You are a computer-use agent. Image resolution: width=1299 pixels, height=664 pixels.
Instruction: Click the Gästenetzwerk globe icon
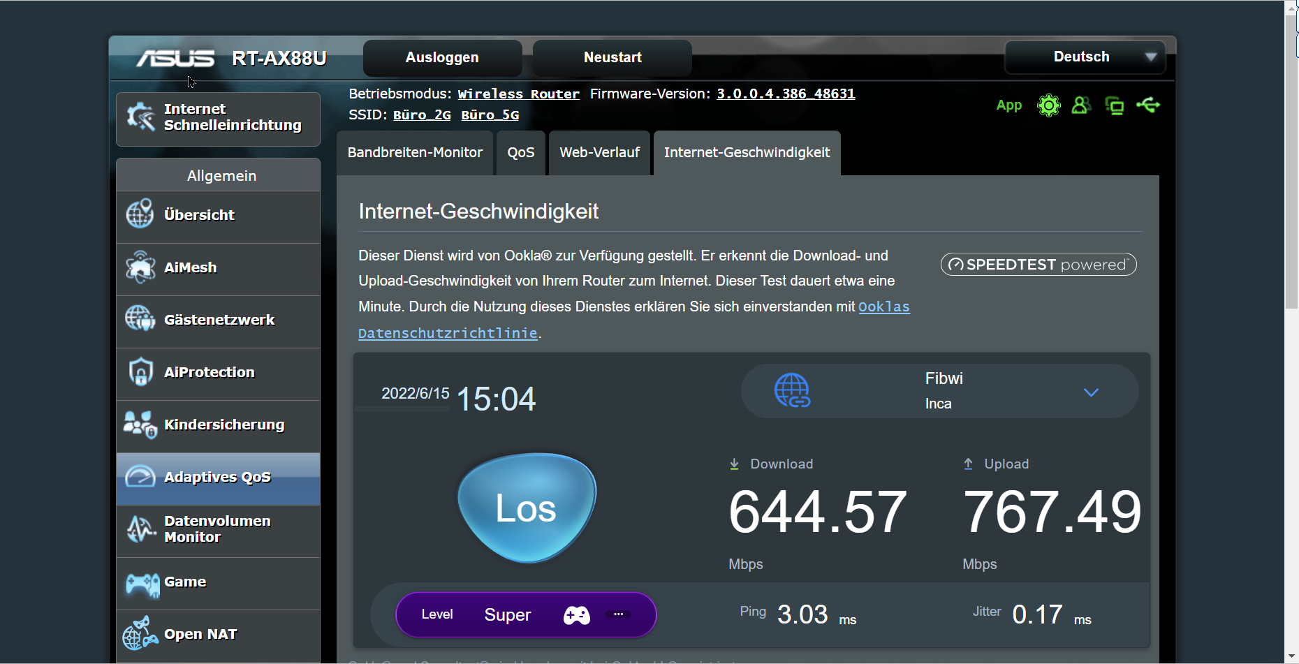click(x=140, y=319)
